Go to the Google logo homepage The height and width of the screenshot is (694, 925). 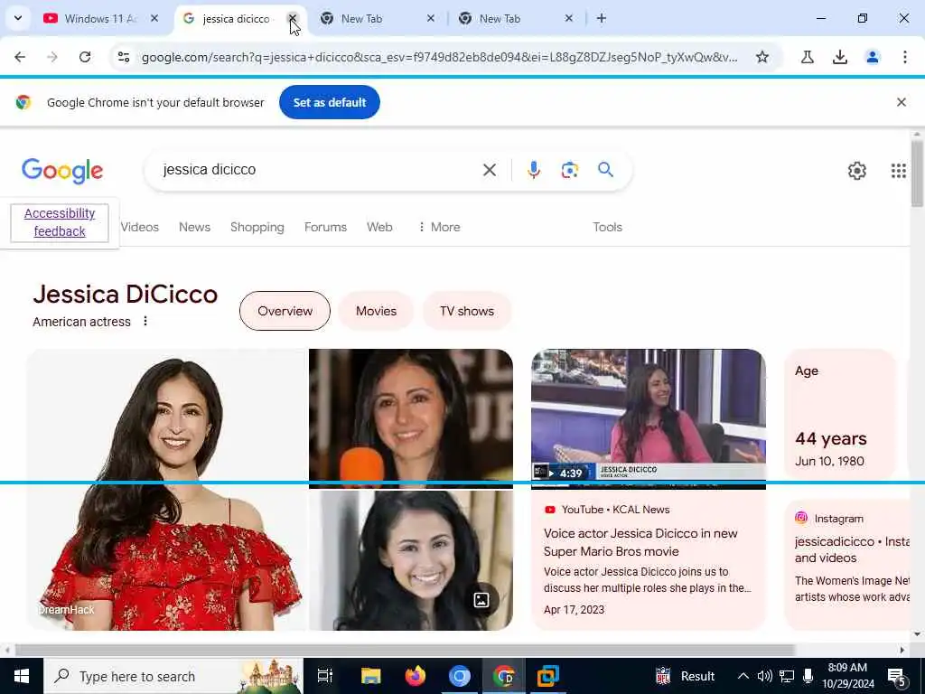[x=62, y=171]
